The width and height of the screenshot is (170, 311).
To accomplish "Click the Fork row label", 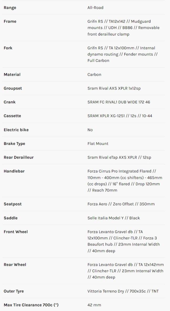I will coord(8,48).
